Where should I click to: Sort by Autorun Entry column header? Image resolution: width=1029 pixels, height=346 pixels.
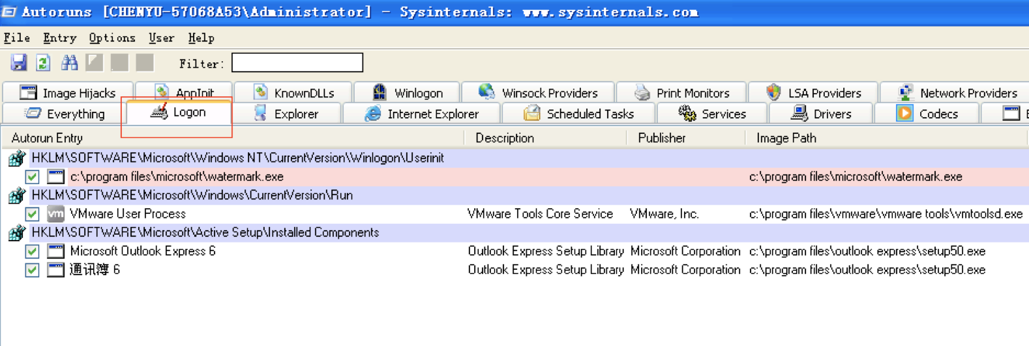(x=233, y=138)
